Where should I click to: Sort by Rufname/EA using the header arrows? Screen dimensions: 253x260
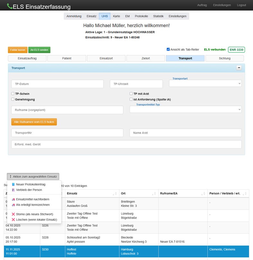[x=203, y=193]
